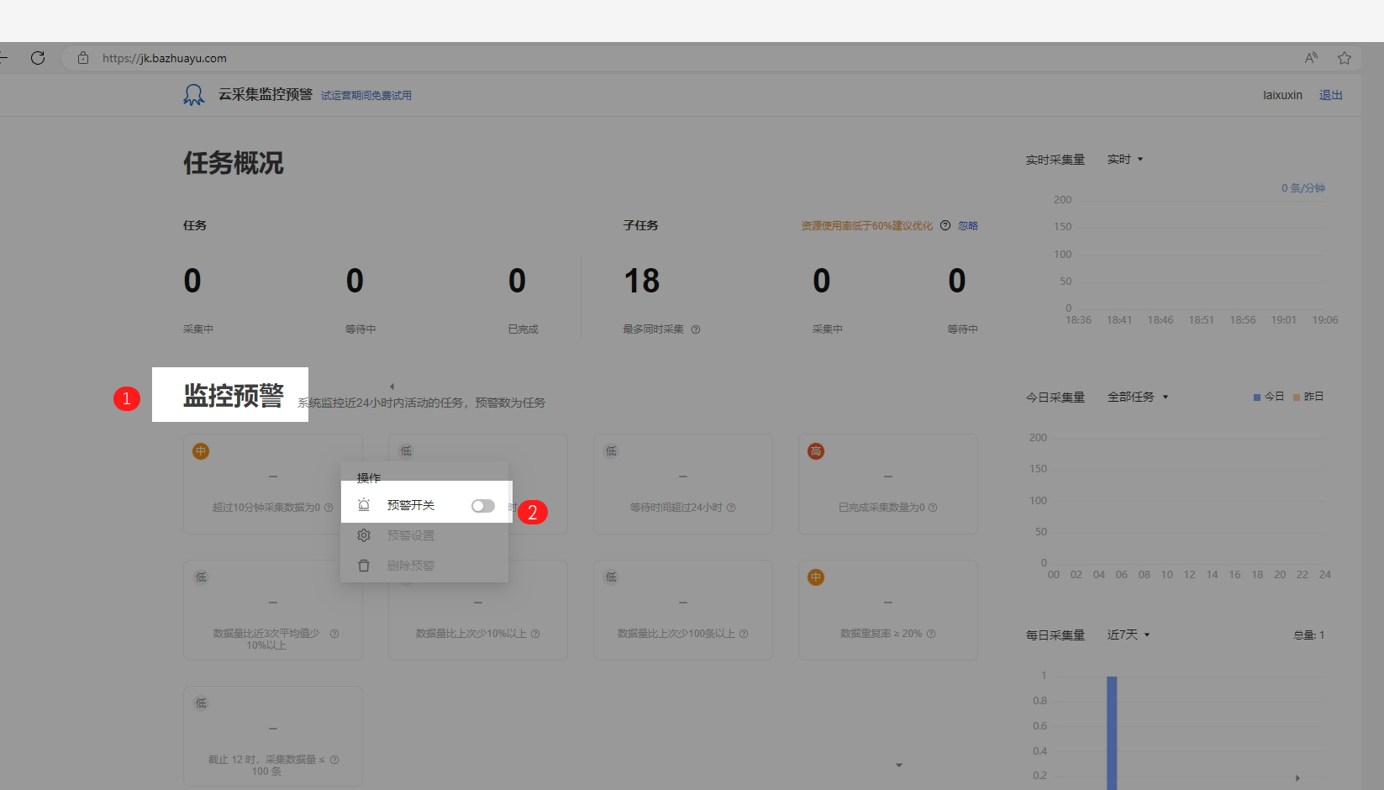Click the help icon beside 最多同时采集

(696, 329)
